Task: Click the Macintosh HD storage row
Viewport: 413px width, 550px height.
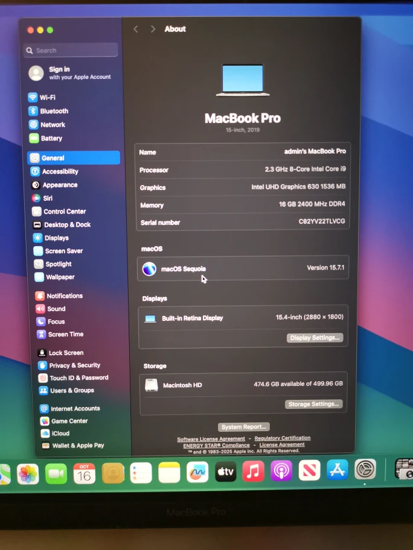Action: click(244, 385)
